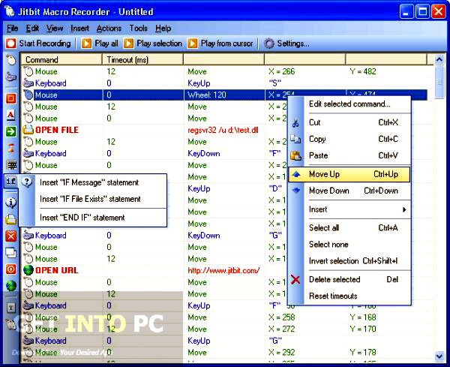Screen dimensions: 450x367
Task: Open the View menu
Action: point(55,29)
